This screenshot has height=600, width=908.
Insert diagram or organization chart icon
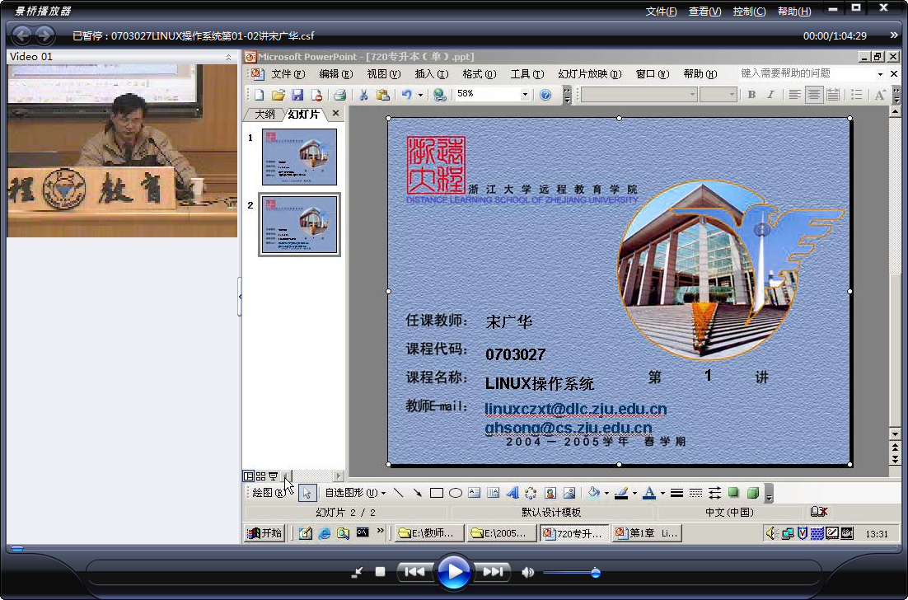(x=531, y=493)
